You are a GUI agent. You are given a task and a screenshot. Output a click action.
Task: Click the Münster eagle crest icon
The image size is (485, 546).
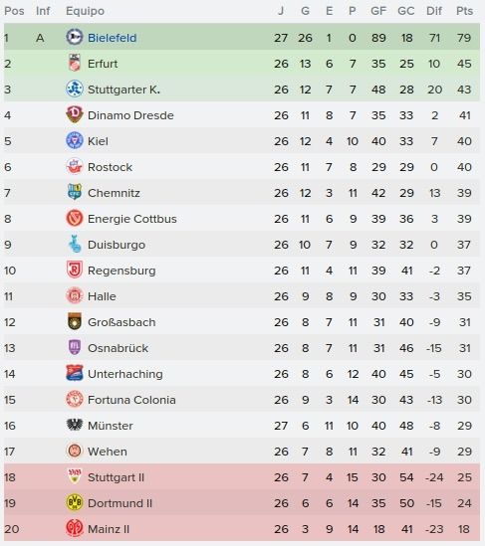tap(75, 425)
